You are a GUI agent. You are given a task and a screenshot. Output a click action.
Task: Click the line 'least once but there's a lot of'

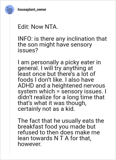pos(57,74)
